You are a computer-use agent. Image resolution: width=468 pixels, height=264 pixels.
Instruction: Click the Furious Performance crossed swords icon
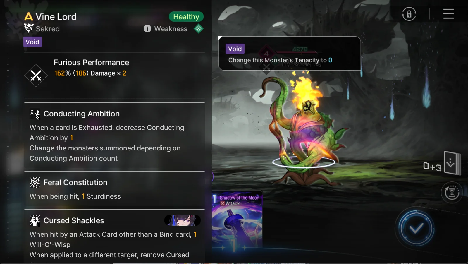pyautogui.click(x=36, y=76)
